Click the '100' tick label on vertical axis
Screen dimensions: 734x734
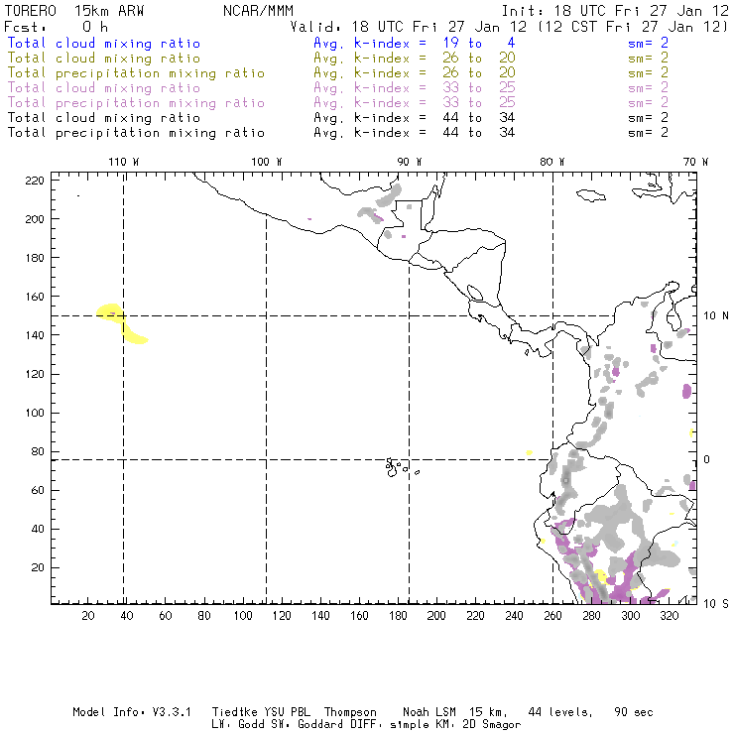tap(35, 413)
